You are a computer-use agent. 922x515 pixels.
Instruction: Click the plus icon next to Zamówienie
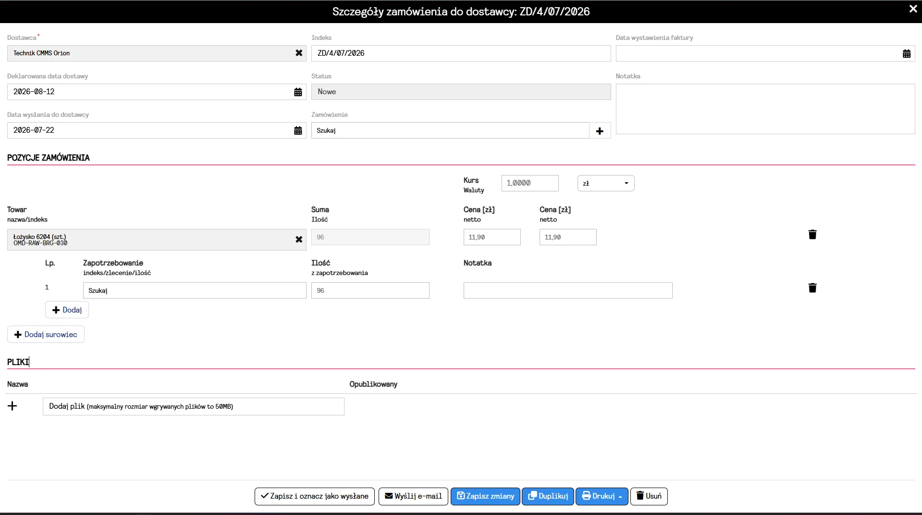pyautogui.click(x=600, y=131)
